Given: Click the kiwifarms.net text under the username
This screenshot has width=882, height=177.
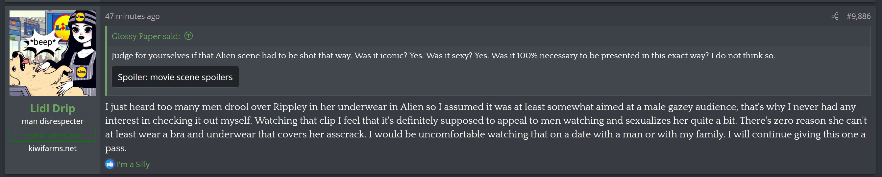Looking at the screenshot, I should 52,149.
